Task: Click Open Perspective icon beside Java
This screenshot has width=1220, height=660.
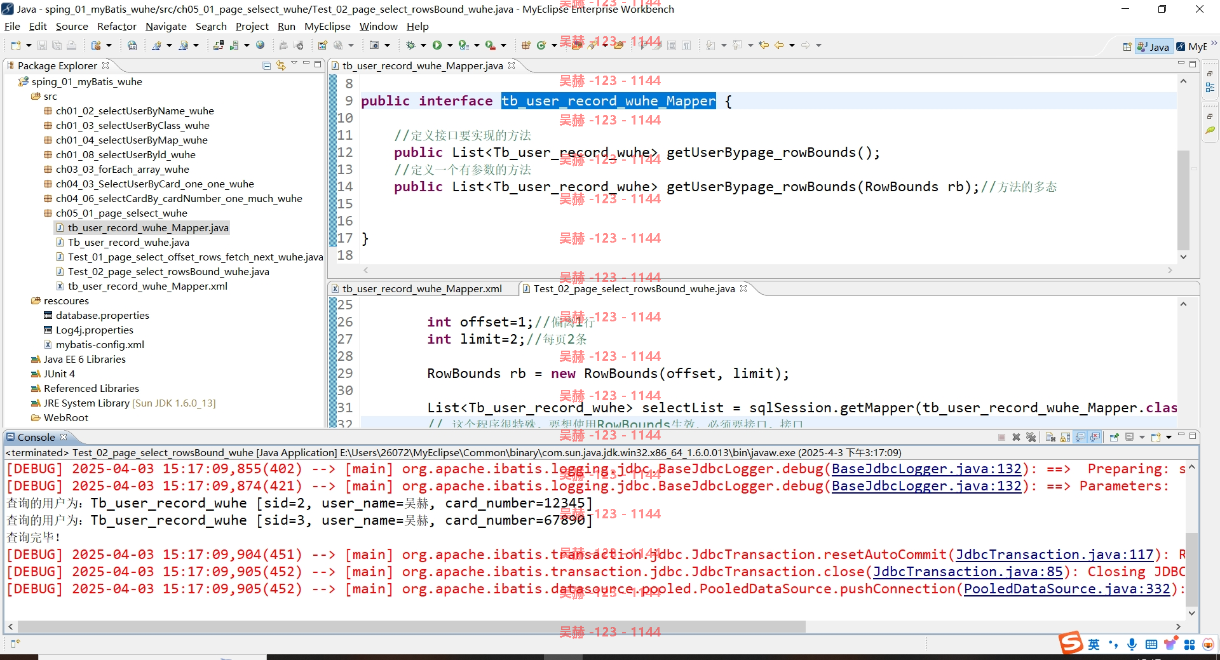Action: click(x=1127, y=46)
